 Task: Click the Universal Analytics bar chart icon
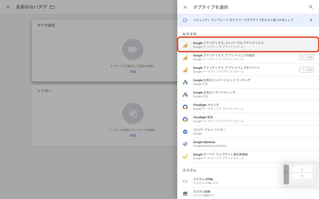(185, 45)
